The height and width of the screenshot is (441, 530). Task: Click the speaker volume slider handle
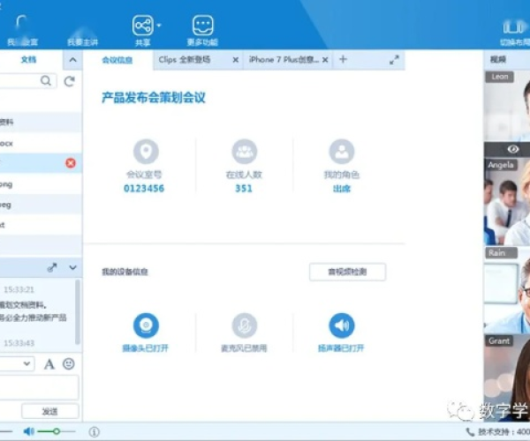pyautogui.click(x=57, y=431)
